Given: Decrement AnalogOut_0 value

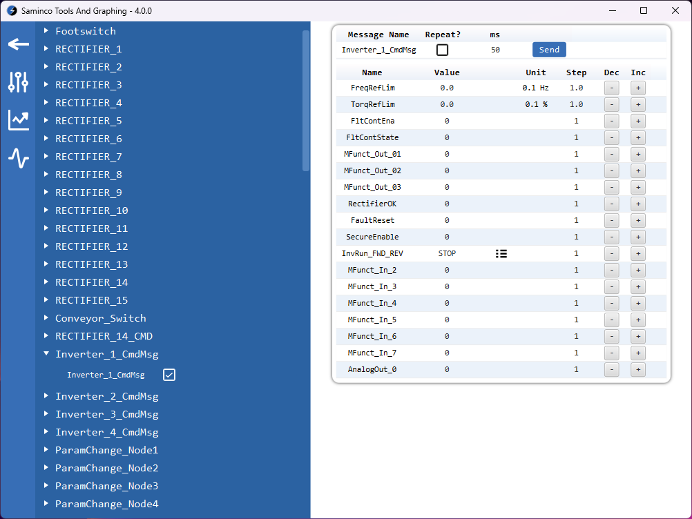Looking at the screenshot, I should (x=611, y=369).
